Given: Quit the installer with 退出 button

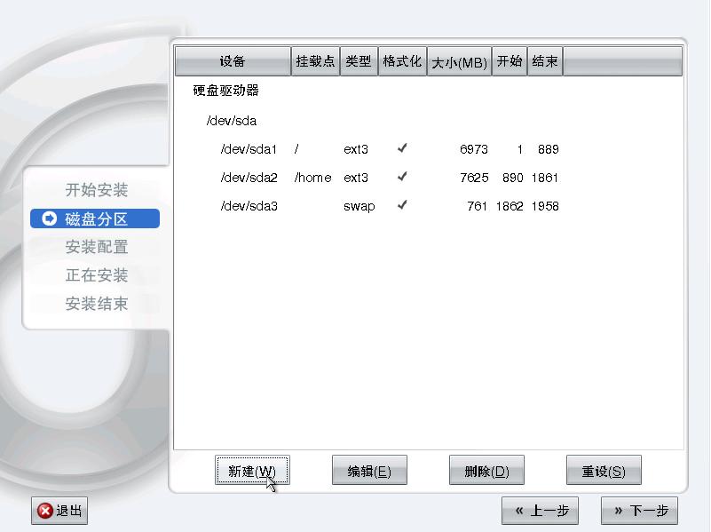Looking at the screenshot, I should [59, 511].
